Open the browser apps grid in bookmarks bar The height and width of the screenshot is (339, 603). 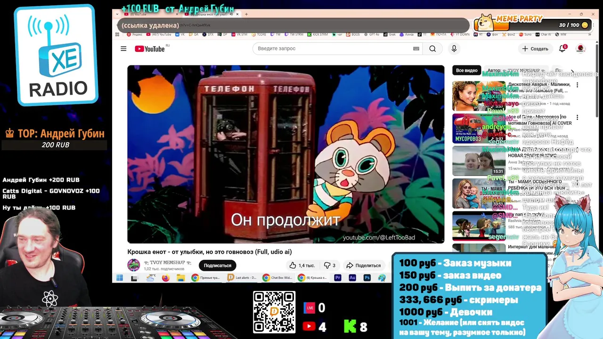tap(117, 34)
